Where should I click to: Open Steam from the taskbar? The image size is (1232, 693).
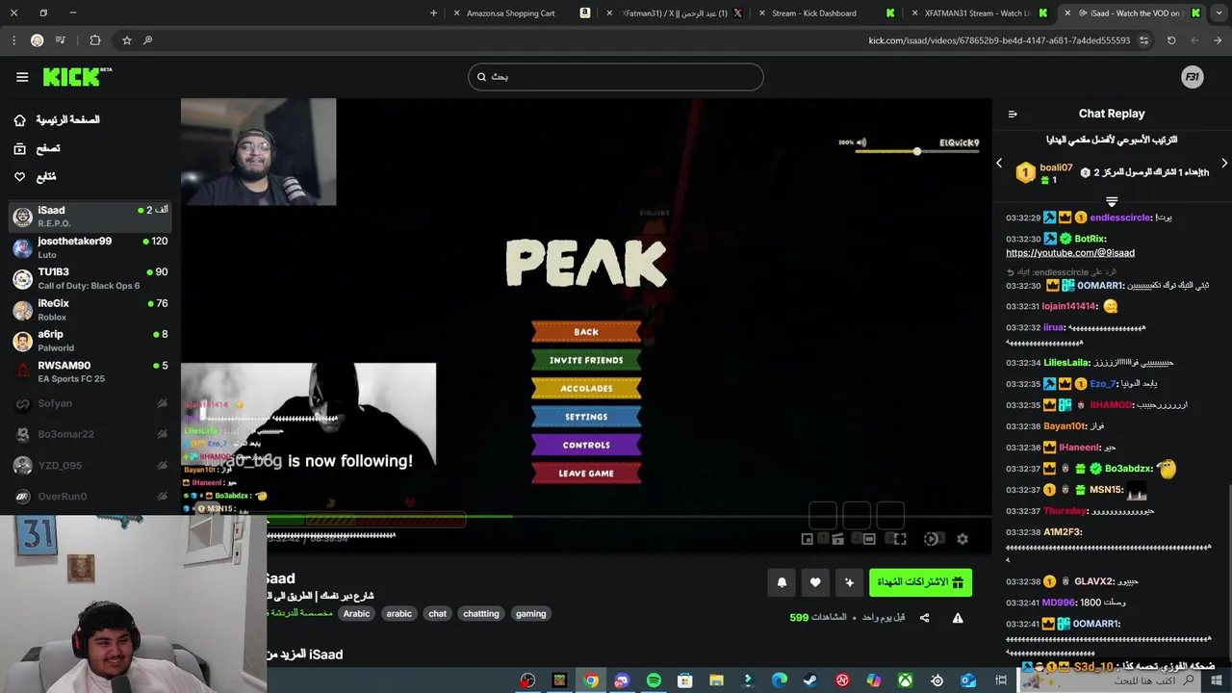[x=810, y=680]
